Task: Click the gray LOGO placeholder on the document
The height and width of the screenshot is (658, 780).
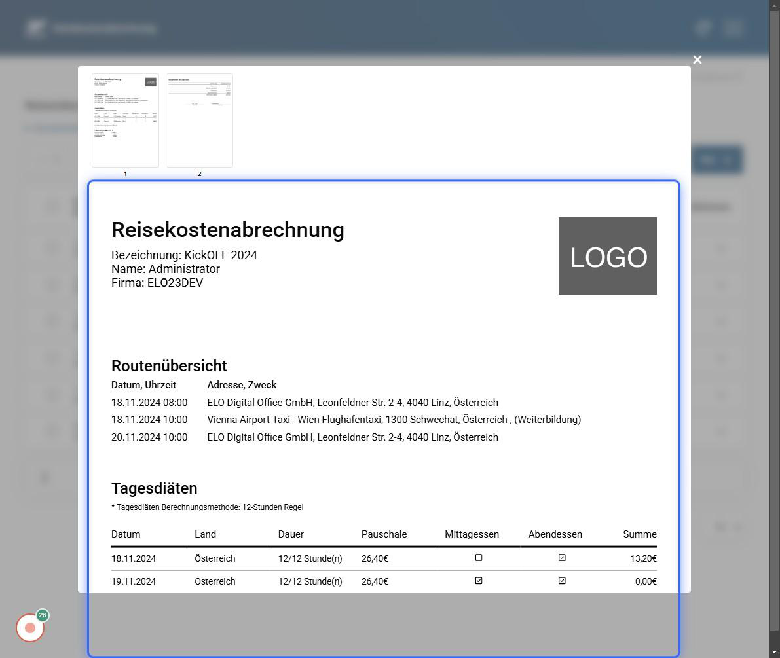Action: click(607, 256)
